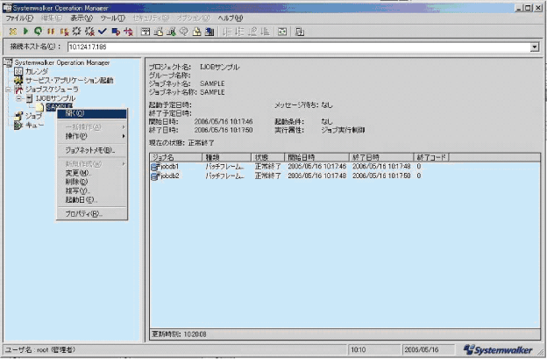Click the green circular restart icon
This screenshot has height=359, width=547.
38,32
